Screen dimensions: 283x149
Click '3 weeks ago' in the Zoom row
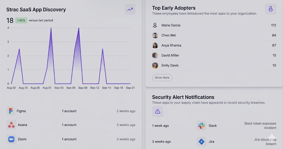coord(126,139)
